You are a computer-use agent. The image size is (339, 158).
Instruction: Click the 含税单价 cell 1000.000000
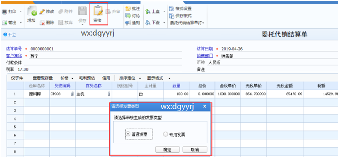pos(228,94)
